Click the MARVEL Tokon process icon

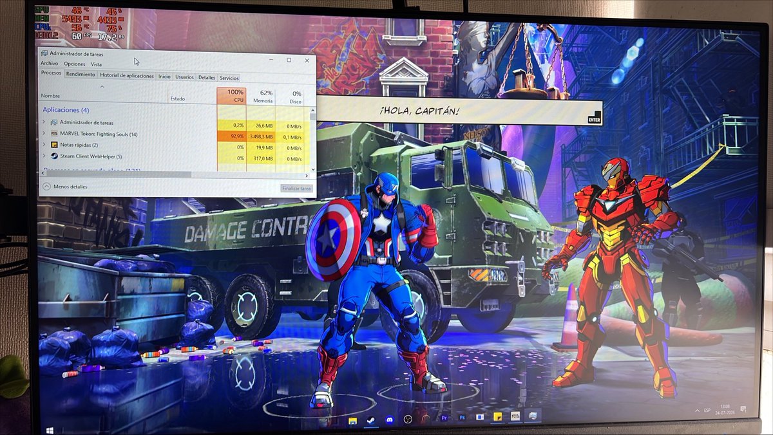[x=53, y=134]
